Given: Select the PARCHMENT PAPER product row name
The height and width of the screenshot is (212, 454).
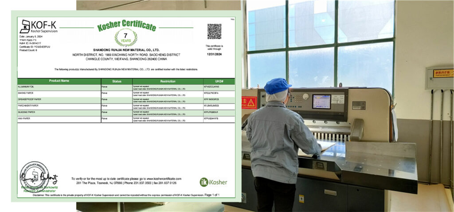Looking at the screenshot, I should [x=28, y=106].
